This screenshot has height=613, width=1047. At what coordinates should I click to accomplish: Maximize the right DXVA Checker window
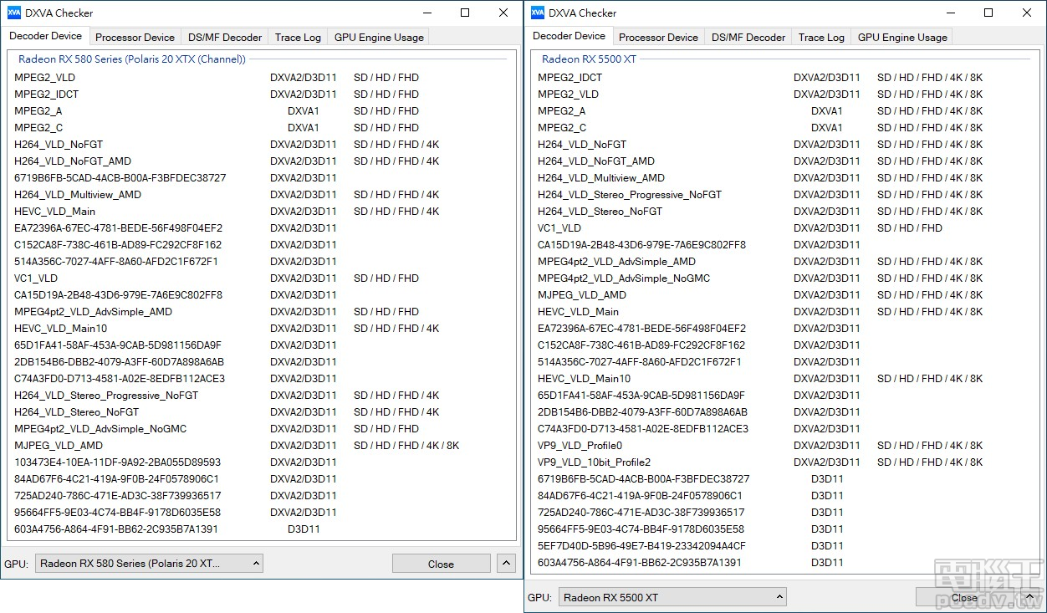pos(988,13)
